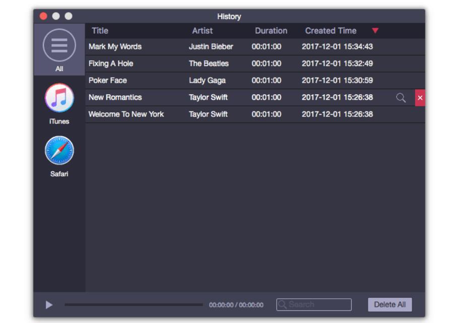The height and width of the screenshot is (323, 454).
Task: Click Taylor Swift in Welcome To New York row
Action: [x=208, y=114]
